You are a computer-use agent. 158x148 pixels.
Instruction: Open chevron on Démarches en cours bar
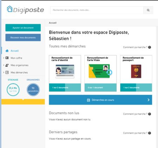[149, 100]
